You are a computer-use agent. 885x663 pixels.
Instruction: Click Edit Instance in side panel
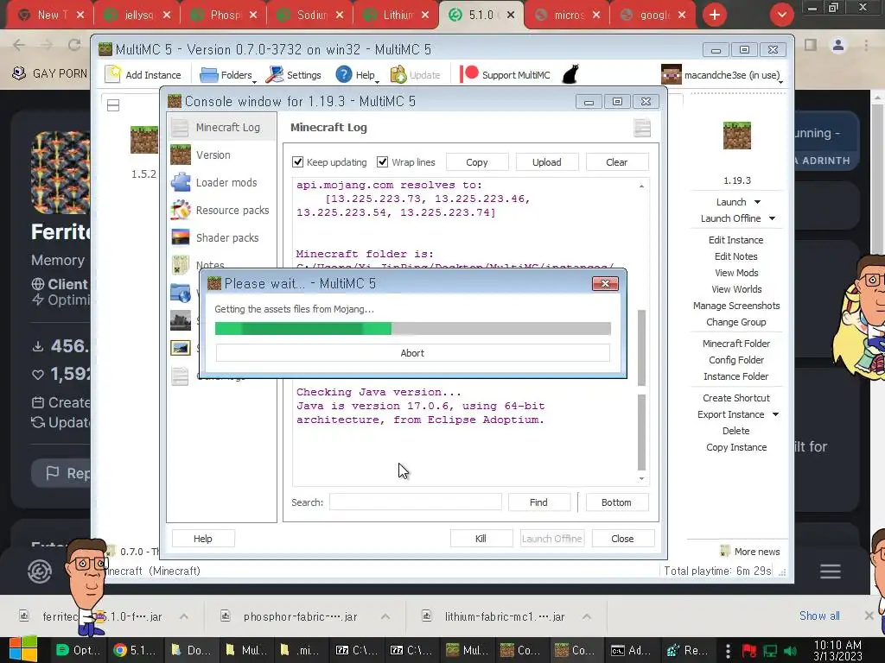click(x=736, y=240)
